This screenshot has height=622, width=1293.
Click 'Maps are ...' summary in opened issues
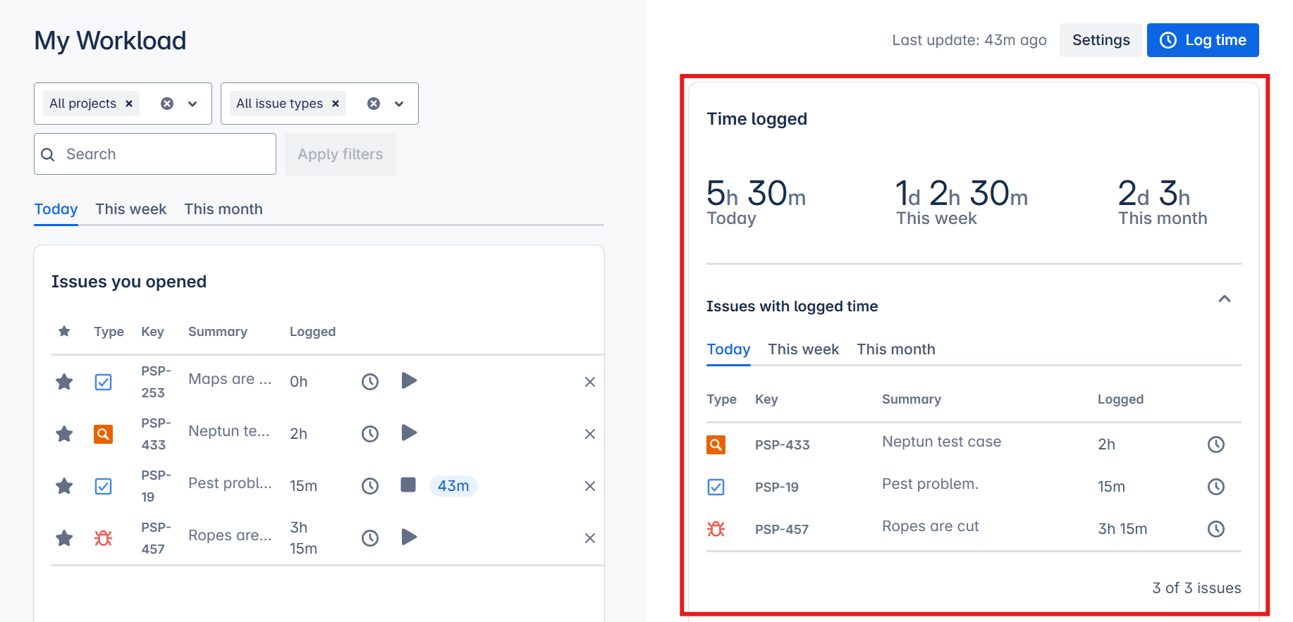(230, 379)
